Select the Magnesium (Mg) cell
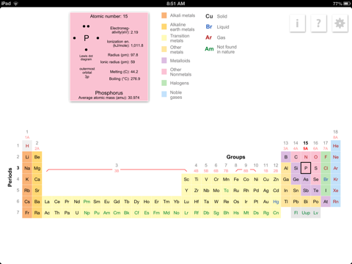 (x=37, y=168)
